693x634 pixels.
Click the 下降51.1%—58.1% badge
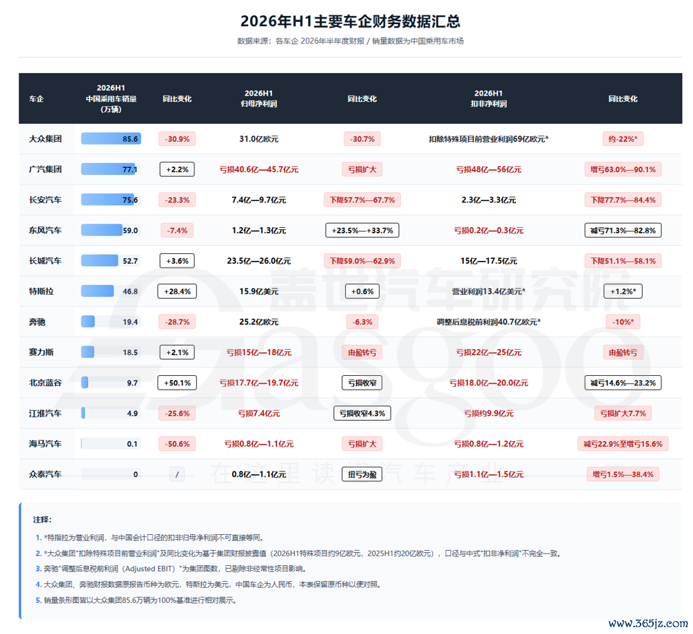pos(623,261)
